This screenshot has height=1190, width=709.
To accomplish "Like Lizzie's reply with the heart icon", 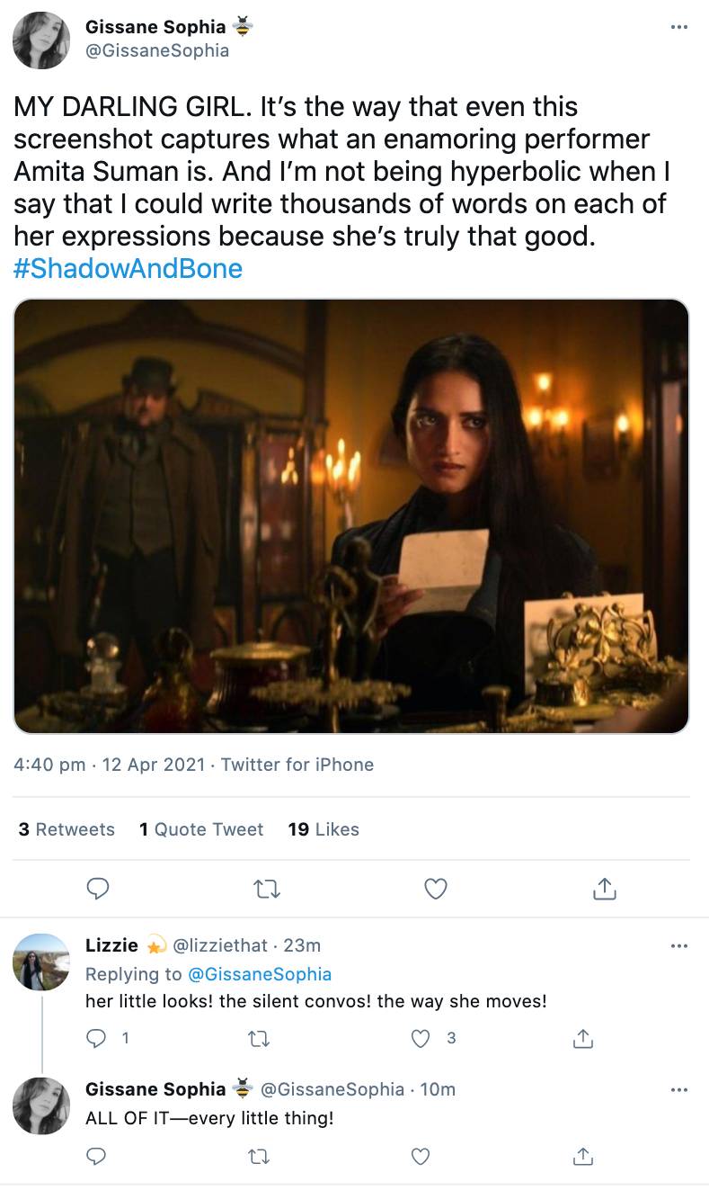I will (419, 1038).
